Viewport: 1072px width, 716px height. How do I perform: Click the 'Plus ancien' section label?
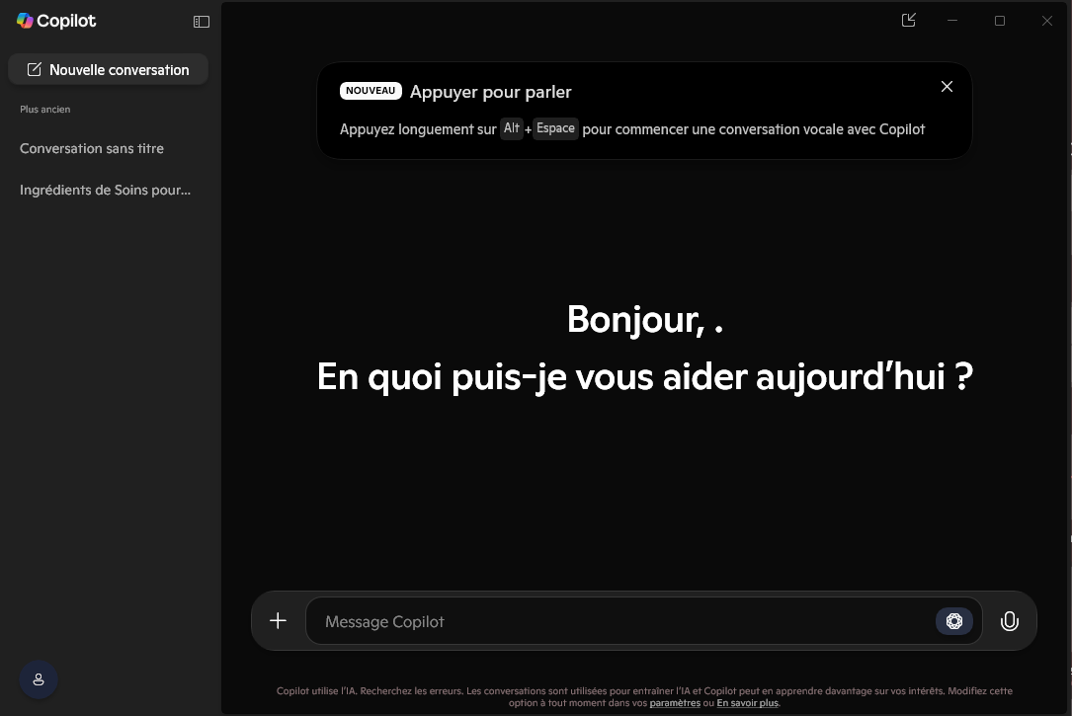45,110
